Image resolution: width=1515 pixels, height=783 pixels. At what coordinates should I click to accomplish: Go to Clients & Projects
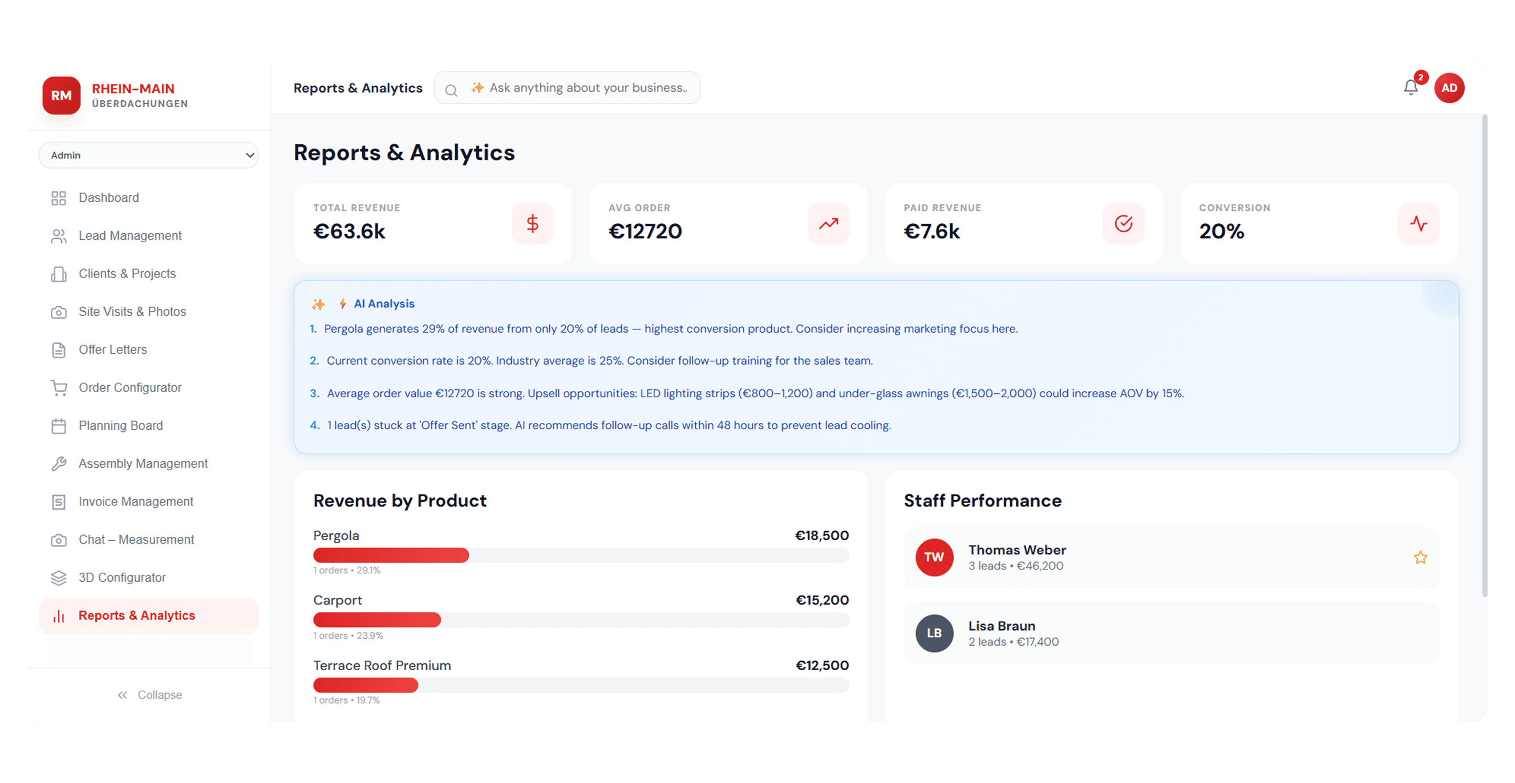(x=148, y=274)
